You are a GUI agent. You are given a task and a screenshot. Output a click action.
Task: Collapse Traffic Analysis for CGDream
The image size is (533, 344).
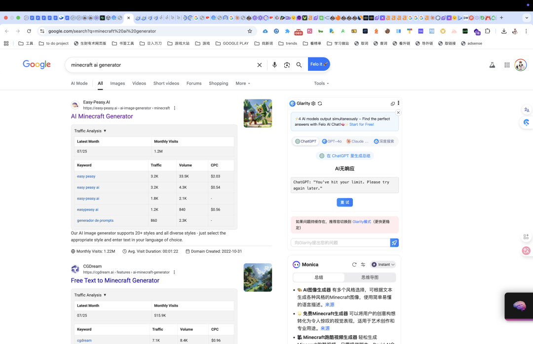(90, 295)
